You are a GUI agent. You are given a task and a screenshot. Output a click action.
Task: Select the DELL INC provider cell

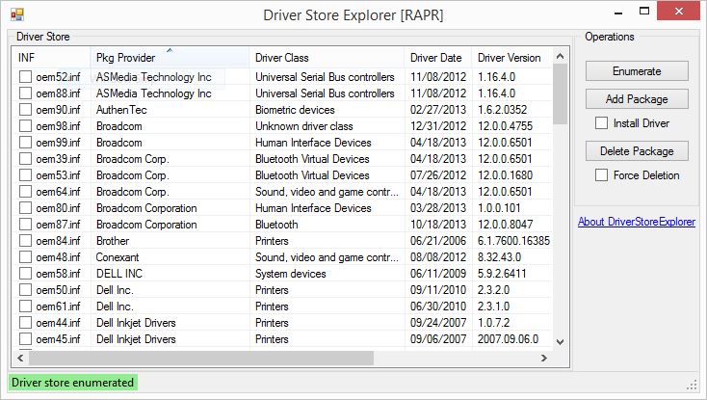(119, 274)
